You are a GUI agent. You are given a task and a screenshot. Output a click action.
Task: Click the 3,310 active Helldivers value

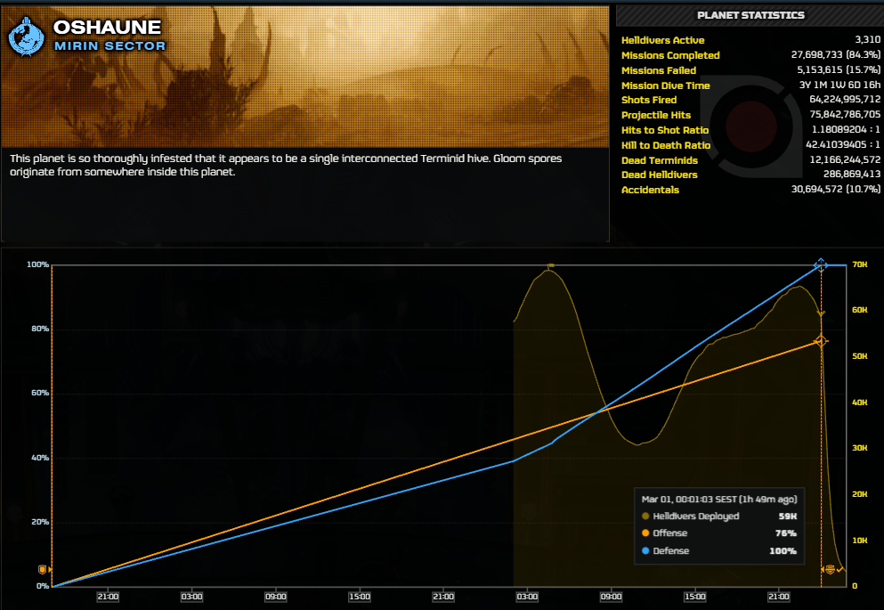(867, 39)
